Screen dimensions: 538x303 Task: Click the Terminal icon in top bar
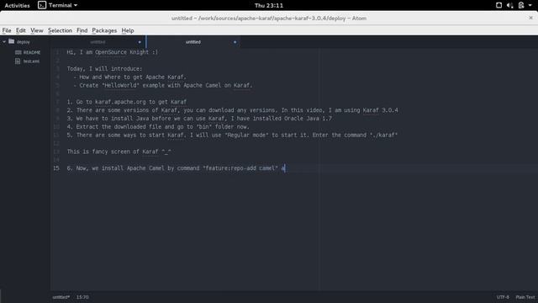[42, 5]
